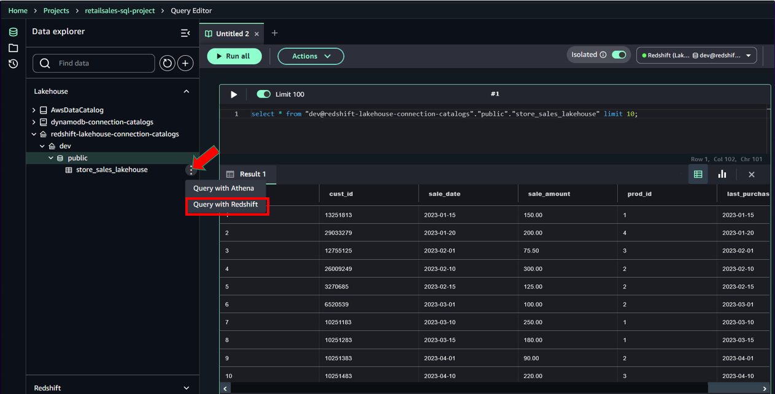Viewport: 775px width, 394px height.
Task: Select the Result 1 tab
Action: point(249,174)
